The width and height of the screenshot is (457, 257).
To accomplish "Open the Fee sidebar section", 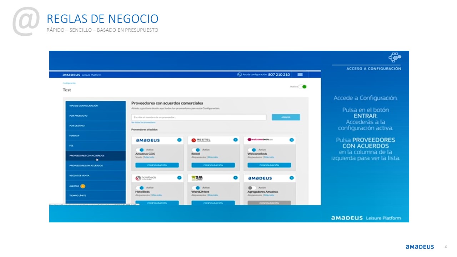I will pyautogui.click(x=95, y=146).
